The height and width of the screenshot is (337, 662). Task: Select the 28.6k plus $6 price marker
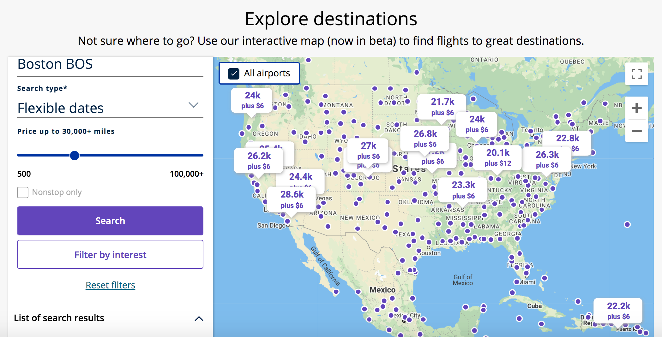pos(292,199)
